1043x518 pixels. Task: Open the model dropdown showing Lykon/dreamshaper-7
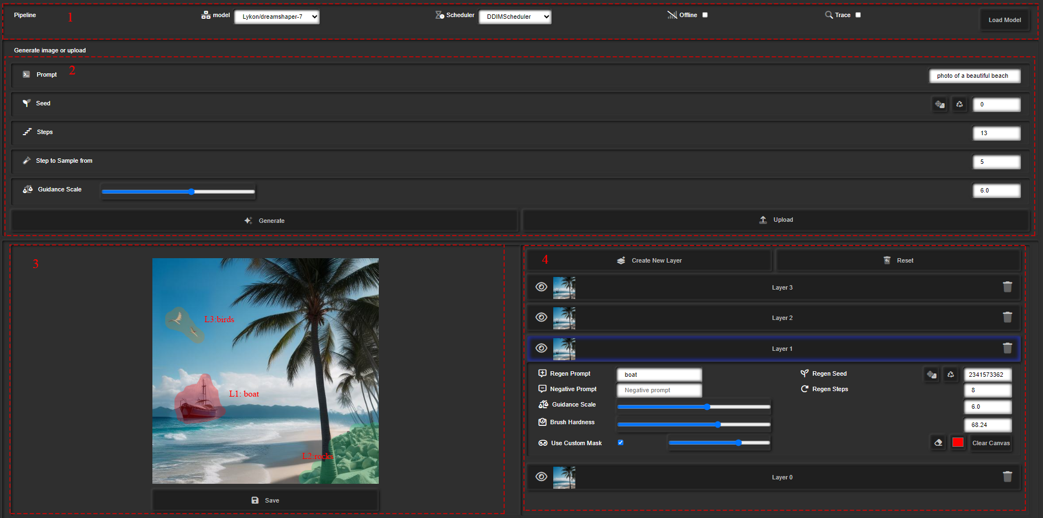[277, 17]
